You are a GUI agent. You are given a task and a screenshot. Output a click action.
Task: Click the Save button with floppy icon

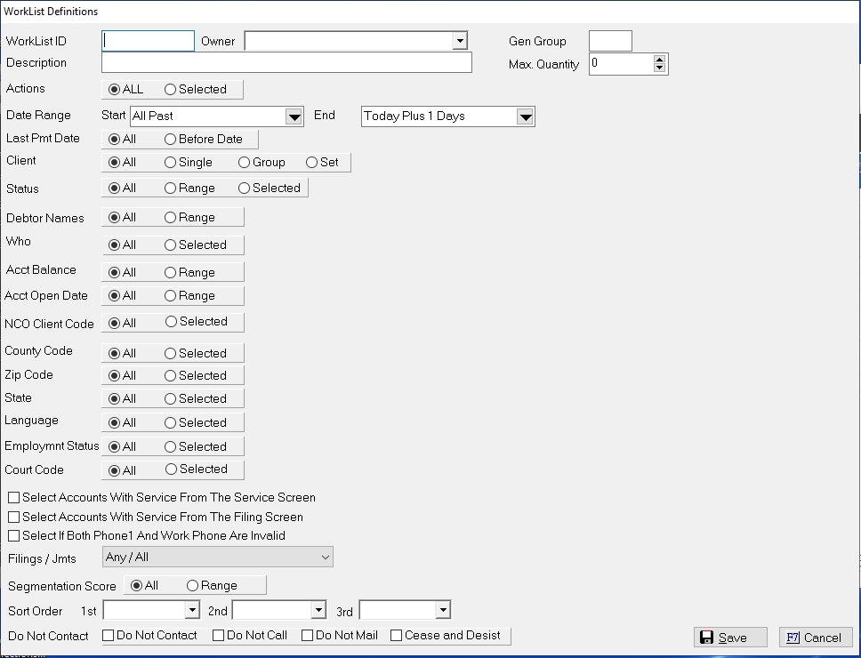tap(732, 638)
